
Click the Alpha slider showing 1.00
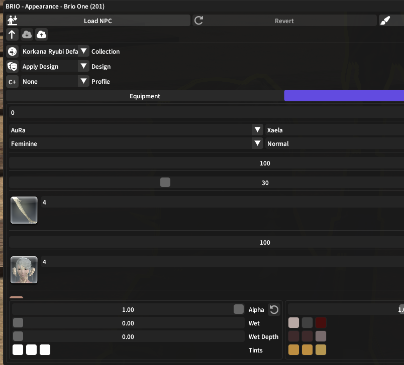(128, 309)
